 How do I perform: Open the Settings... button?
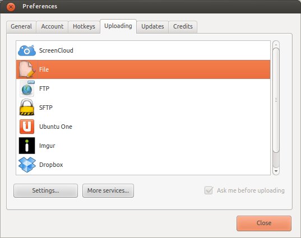tap(46, 190)
